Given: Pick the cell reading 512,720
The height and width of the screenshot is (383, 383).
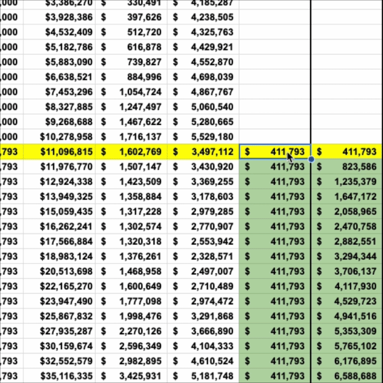Looking at the screenshot, I should coord(131,32).
